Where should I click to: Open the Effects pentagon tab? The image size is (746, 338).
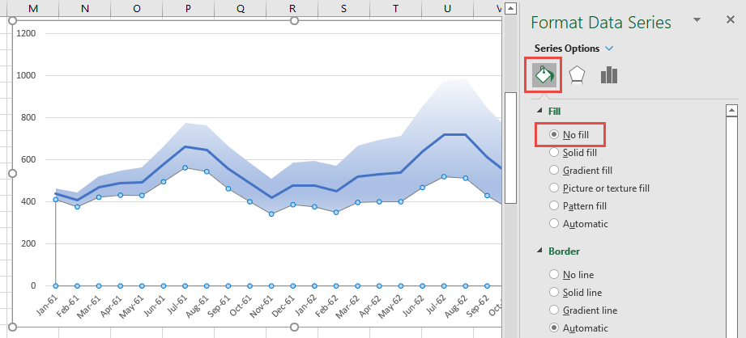577,75
